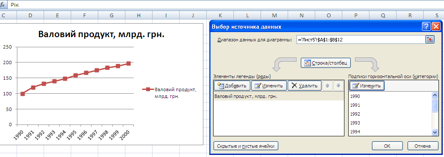Click Изменить in the legend entries panel
444x157 pixels.
coord(269,86)
